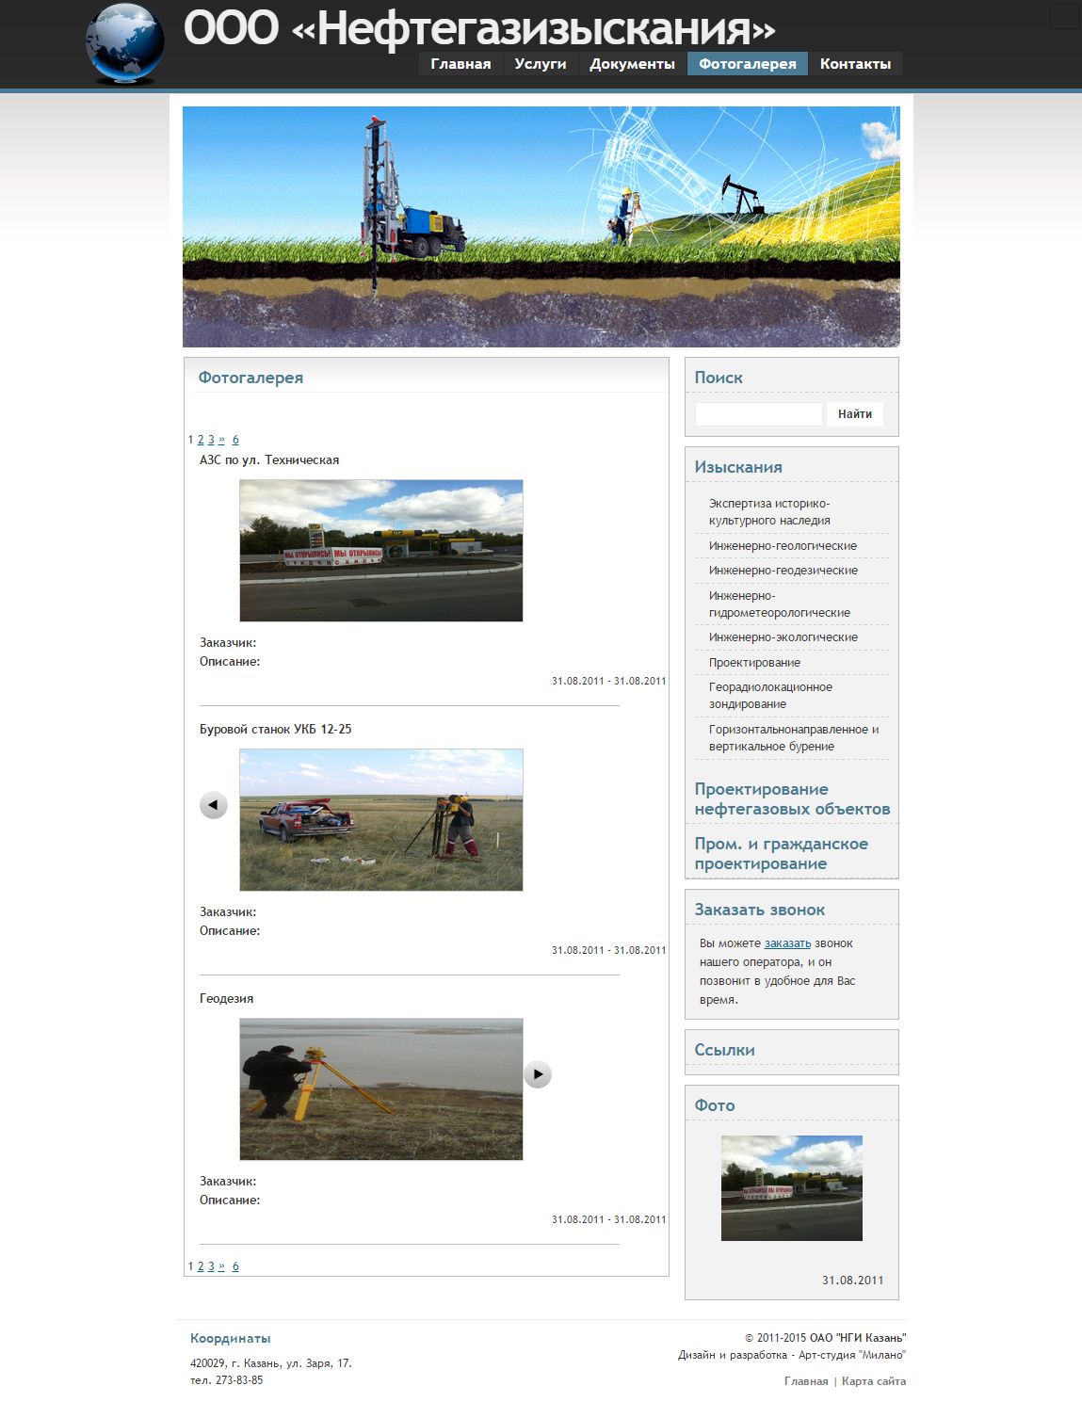Open the АЗС по ул. Техническая photo

[x=380, y=551]
